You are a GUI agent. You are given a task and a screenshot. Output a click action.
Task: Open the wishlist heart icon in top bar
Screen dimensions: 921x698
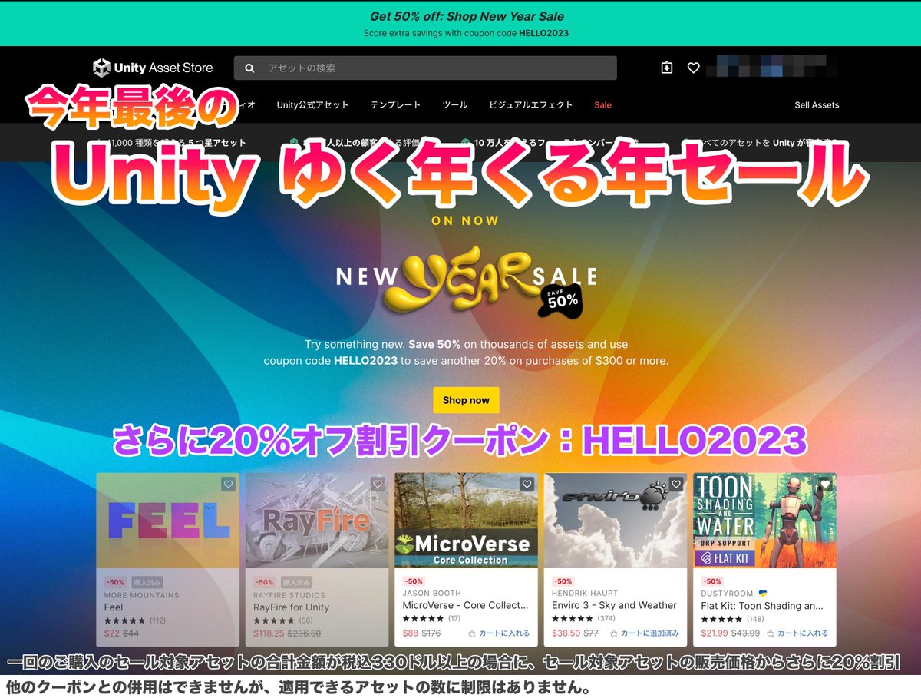pos(693,68)
